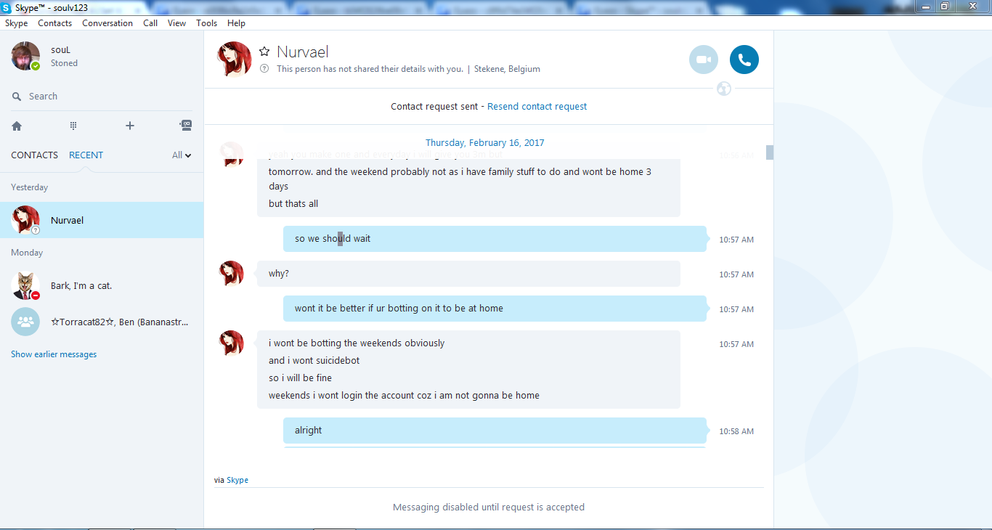Open the Torracat82, Ben group conversation
Viewport: 992px width, 530px height.
tap(102, 322)
